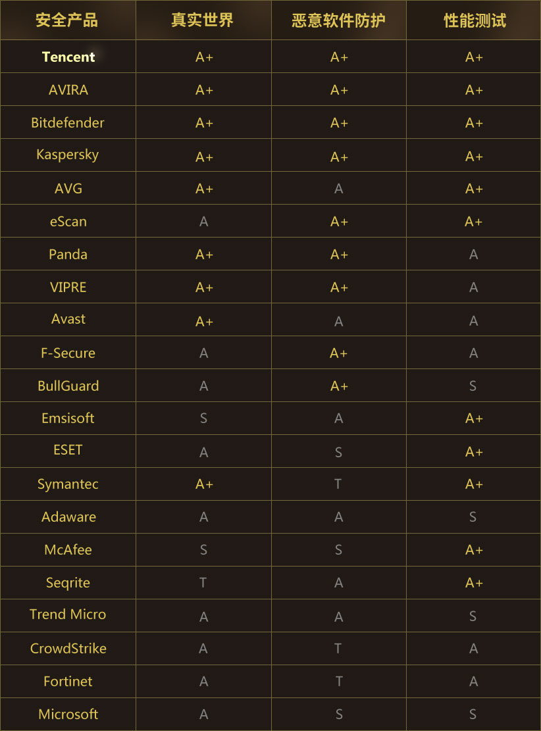Select Kaspersky in the product list
Viewport: 541px width, 731px height.
(x=68, y=155)
